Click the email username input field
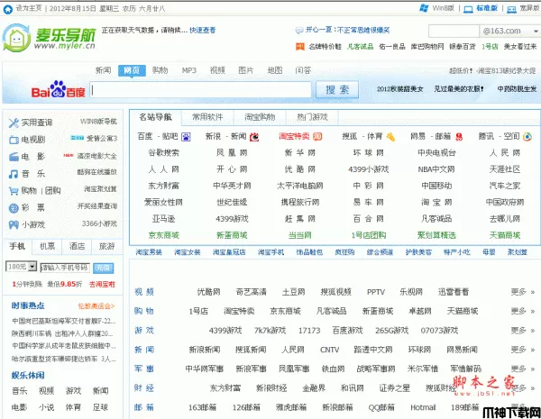Image resolution: width=541 pixels, height=419 pixels. (454, 31)
